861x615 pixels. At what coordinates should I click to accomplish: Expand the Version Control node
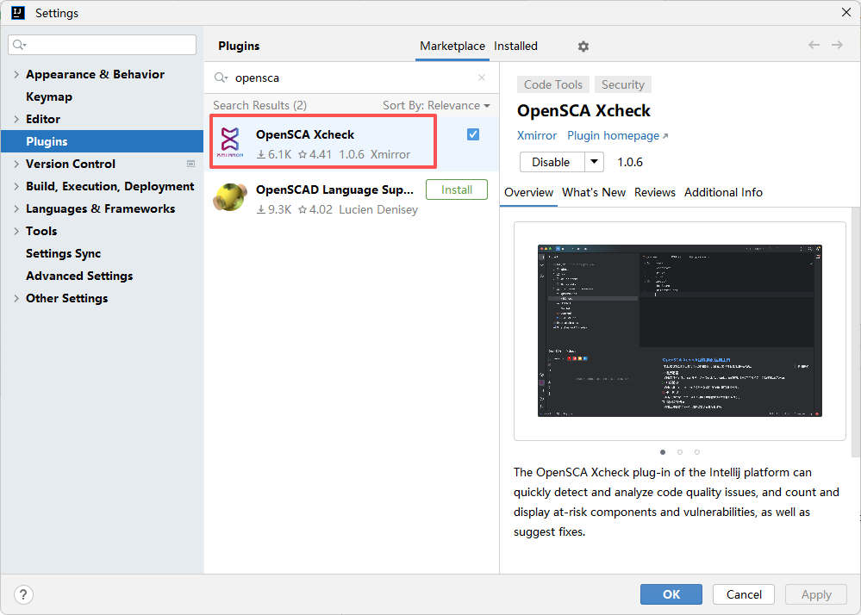(16, 164)
